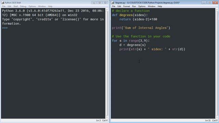Close the degrees.py editor window
The image size is (219, 123).
215,2
